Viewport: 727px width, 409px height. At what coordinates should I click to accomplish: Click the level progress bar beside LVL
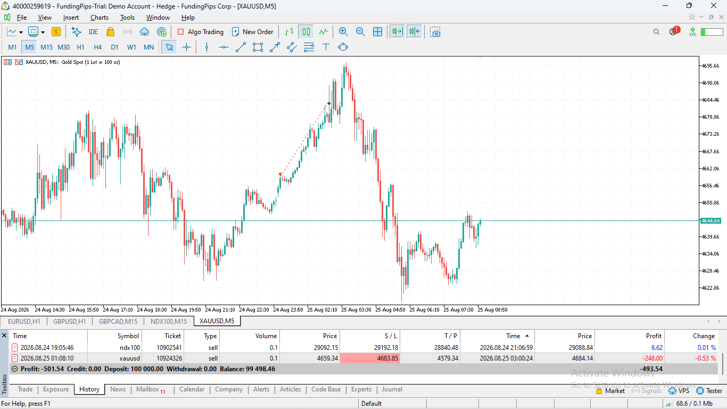[712, 32]
